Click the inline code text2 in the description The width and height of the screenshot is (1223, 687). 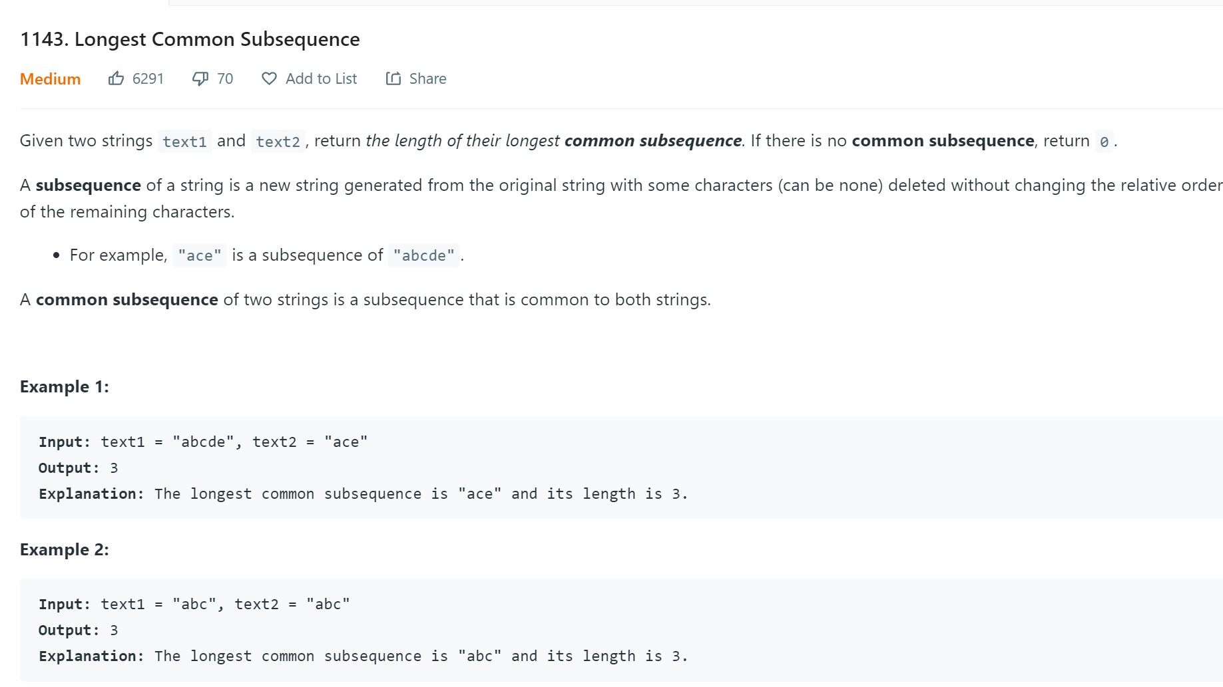278,142
